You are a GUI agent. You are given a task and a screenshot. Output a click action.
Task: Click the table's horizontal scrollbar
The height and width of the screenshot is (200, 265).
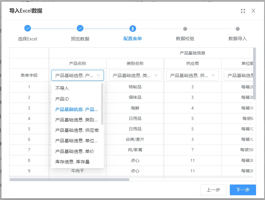pyautogui.click(x=70, y=179)
